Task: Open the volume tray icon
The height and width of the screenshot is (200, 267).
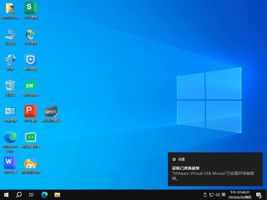Action: pos(217,195)
